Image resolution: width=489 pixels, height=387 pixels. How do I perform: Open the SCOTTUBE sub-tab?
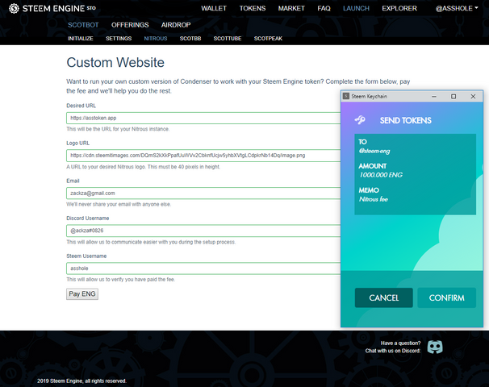click(228, 38)
